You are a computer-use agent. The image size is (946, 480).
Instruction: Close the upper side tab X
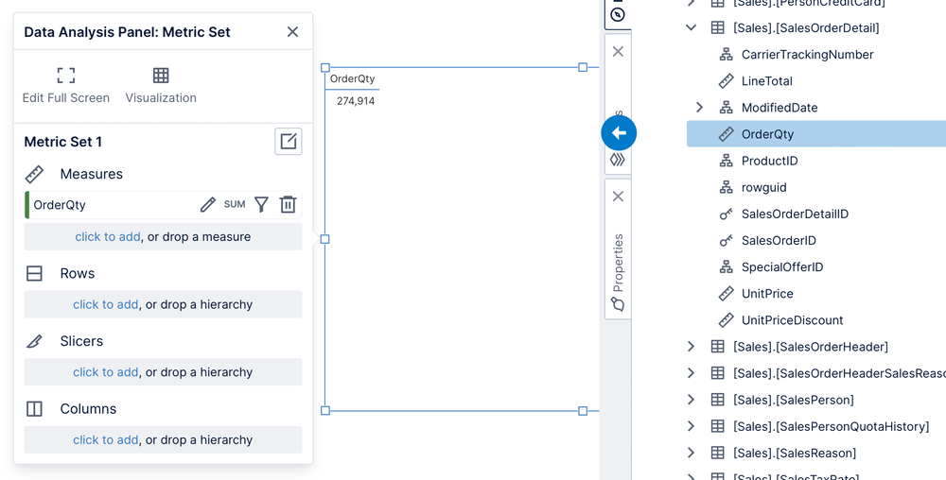(x=618, y=52)
